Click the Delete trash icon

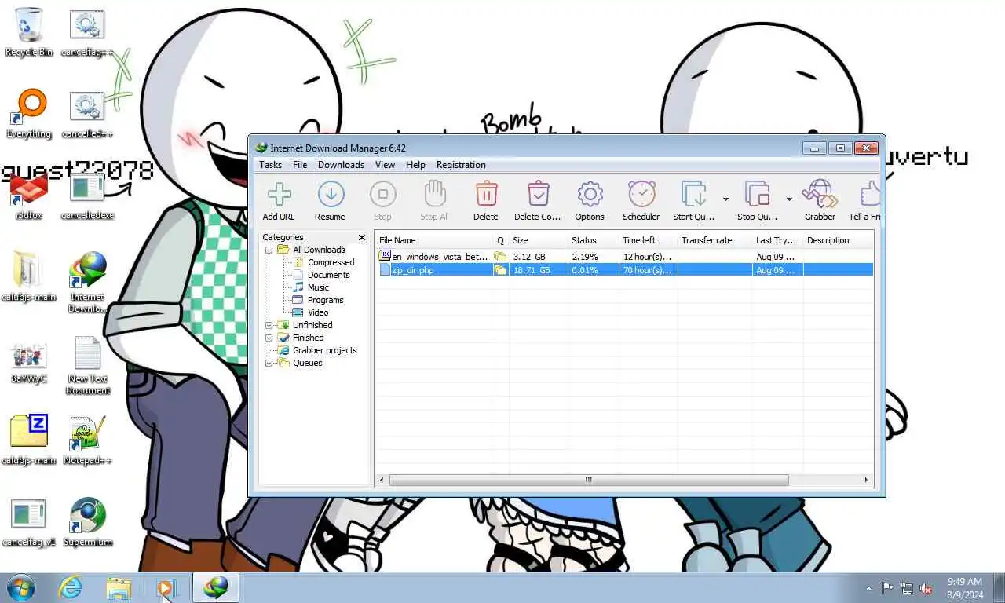486,194
